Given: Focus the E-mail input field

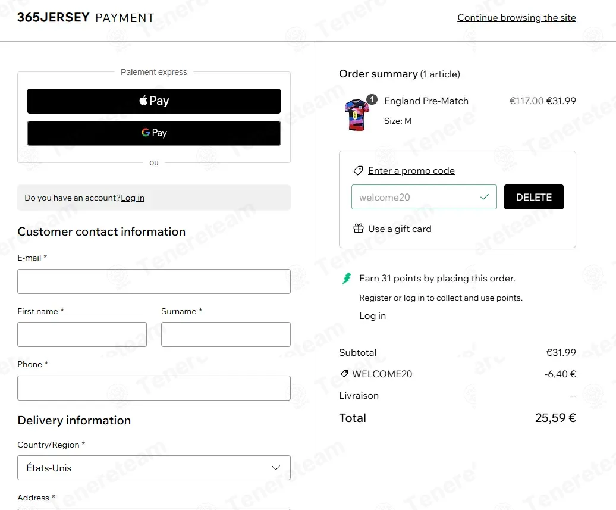Looking at the screenshot, I should coord(154,281).
